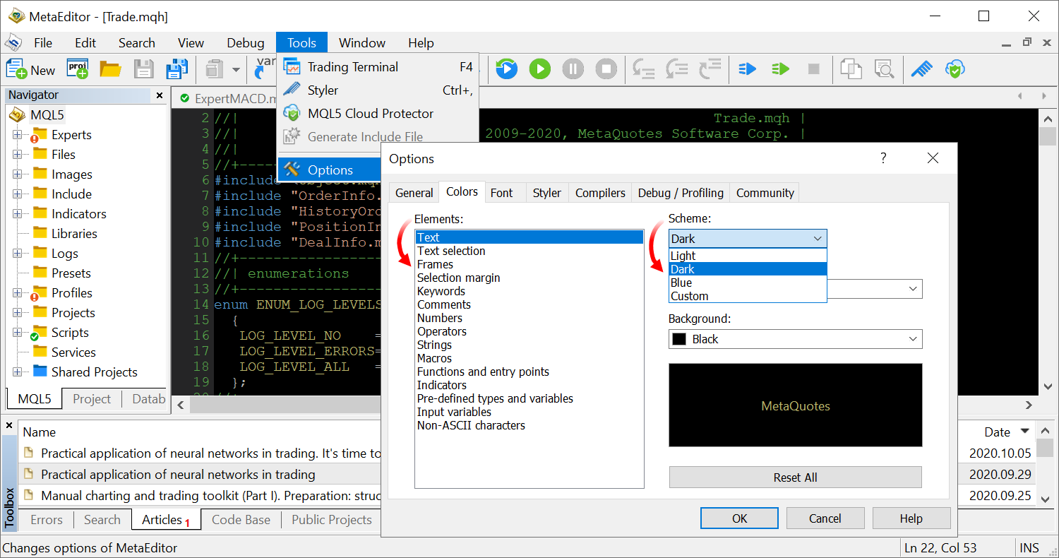Viewport: 1059px width, 558px height.
Task: Choose Light from the Scheme list
Action: [748, 256]
